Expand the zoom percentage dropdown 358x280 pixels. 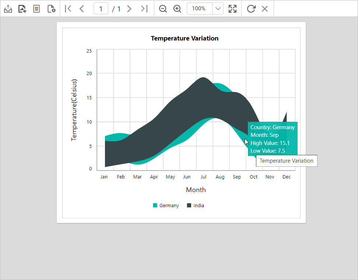coord(218,9)
